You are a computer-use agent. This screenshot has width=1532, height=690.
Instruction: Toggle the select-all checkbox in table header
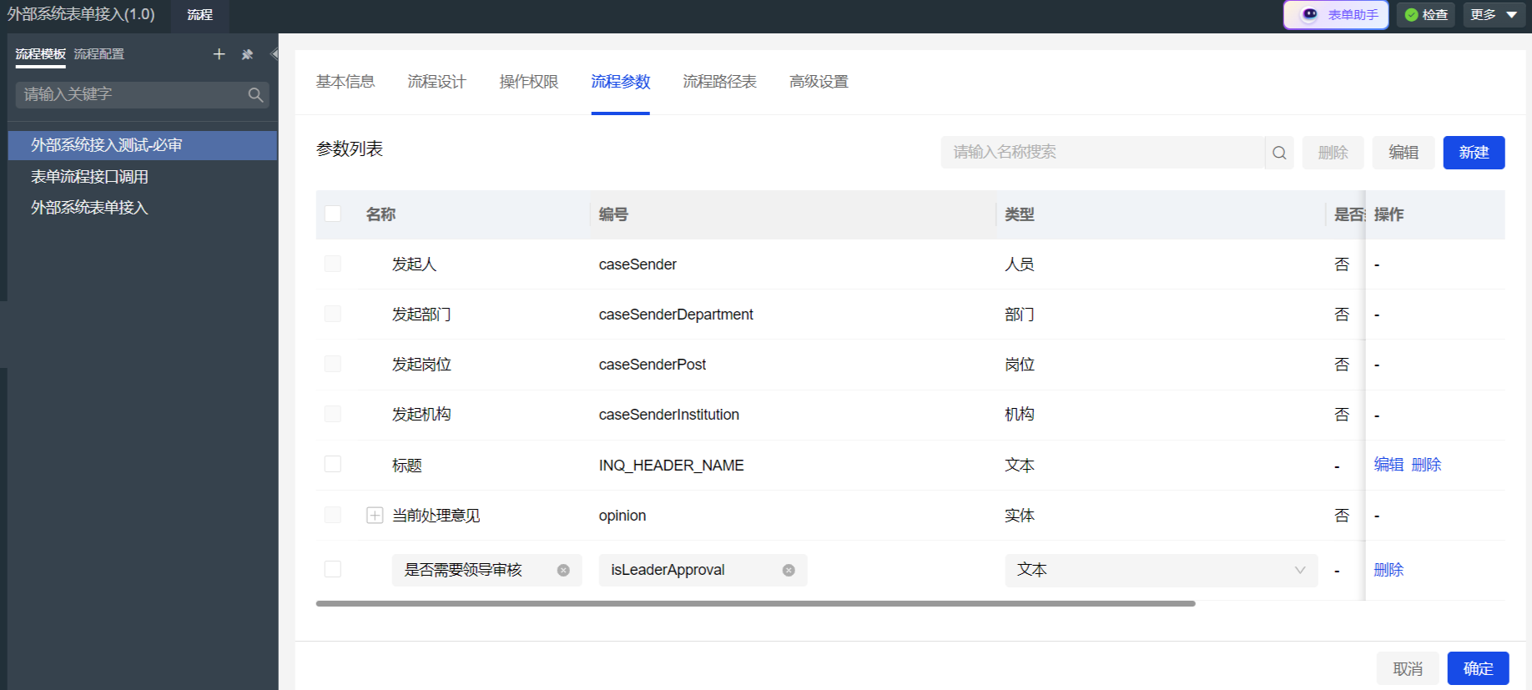333,214
